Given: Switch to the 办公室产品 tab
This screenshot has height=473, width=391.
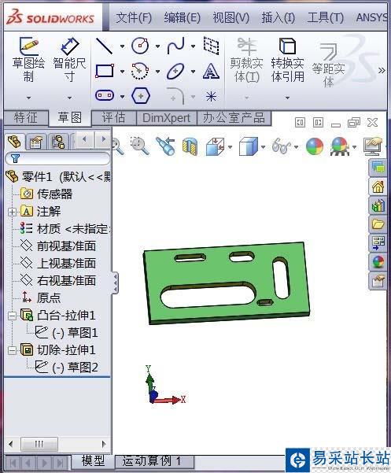Looking at the screenshot, I should coord(234,117).
